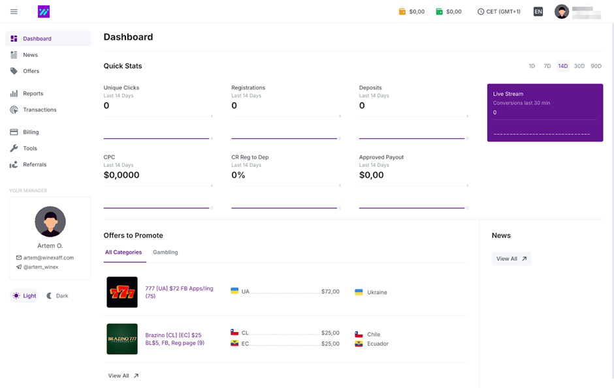Open the Reports sidebar menu
614x388 pixels.
(x=33, y=94)
